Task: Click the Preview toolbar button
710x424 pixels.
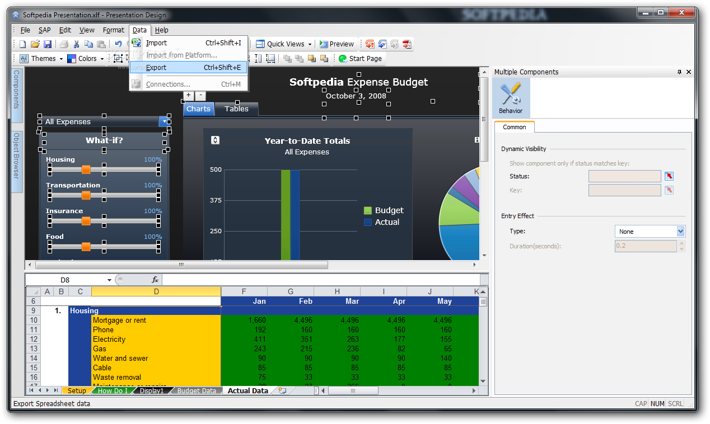Action: point(337,44)
